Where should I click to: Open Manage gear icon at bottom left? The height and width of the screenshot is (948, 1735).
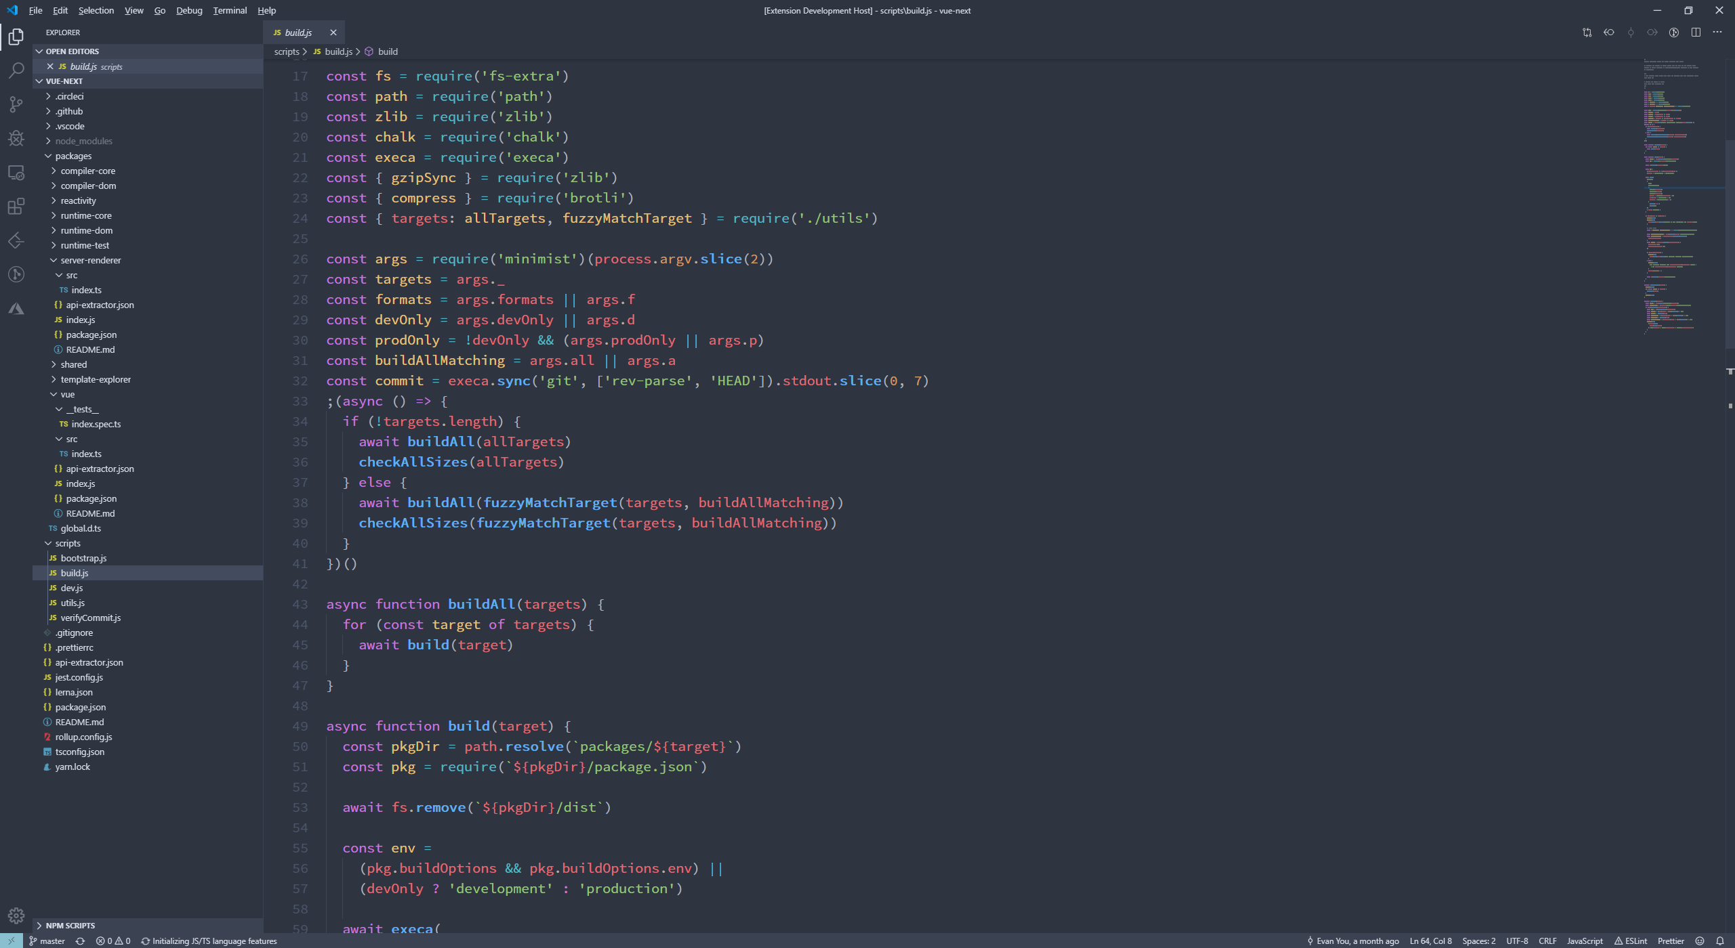(x=16, y=916)
